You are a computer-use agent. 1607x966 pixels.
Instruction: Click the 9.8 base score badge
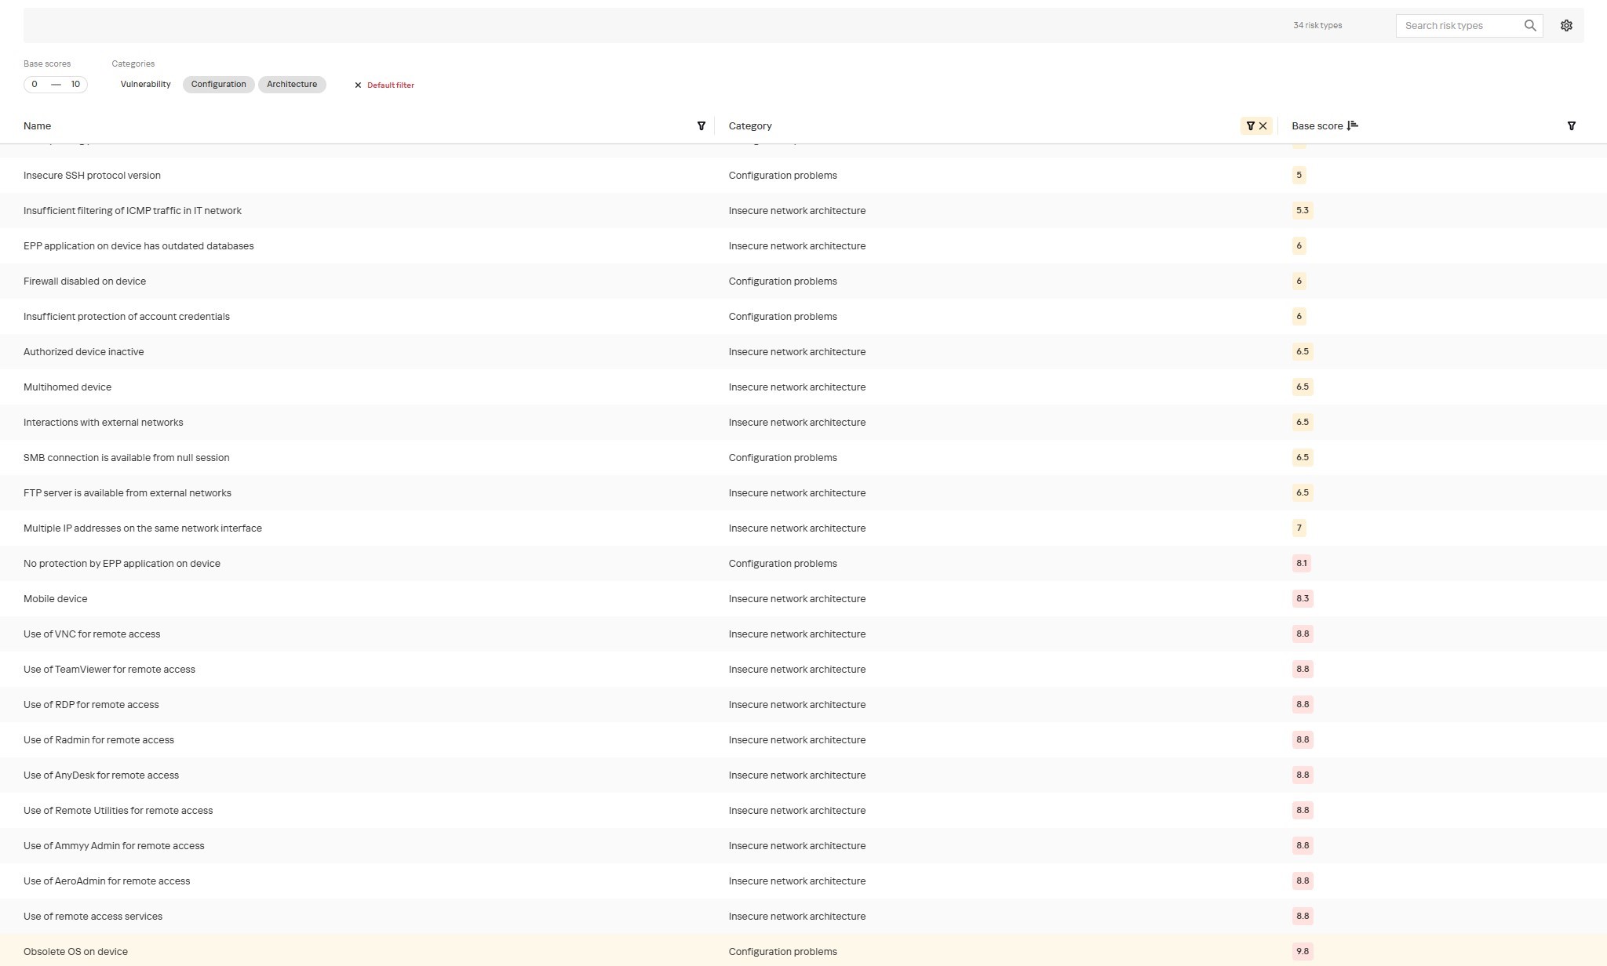pos(1302,951)
